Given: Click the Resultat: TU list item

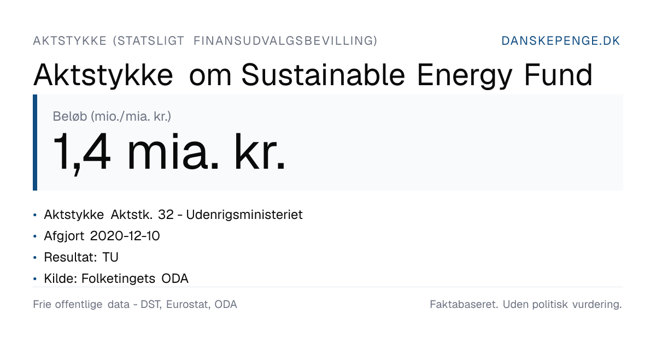Looking at the screenshot, I should 81,257.
